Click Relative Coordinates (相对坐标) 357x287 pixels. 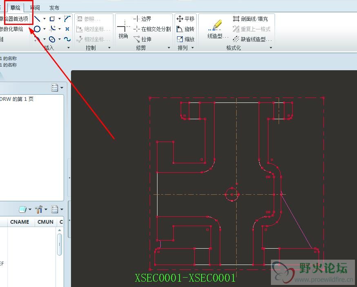[x=93, y=39]
